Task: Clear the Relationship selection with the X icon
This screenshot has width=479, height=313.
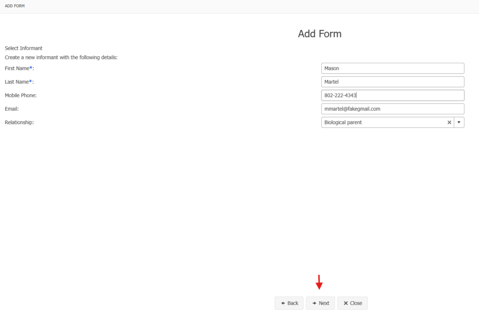Action: (449, 122)
